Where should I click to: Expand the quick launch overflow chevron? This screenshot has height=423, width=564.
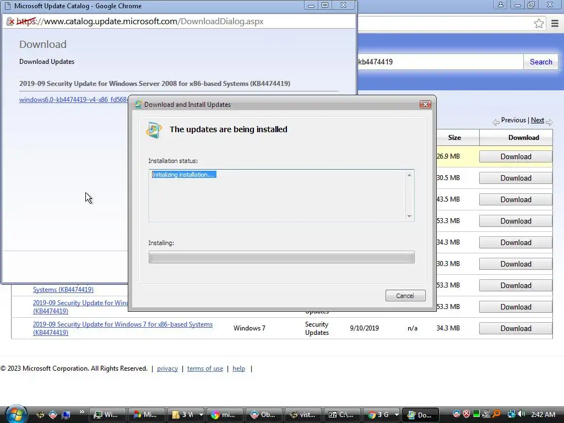point(82,412)
